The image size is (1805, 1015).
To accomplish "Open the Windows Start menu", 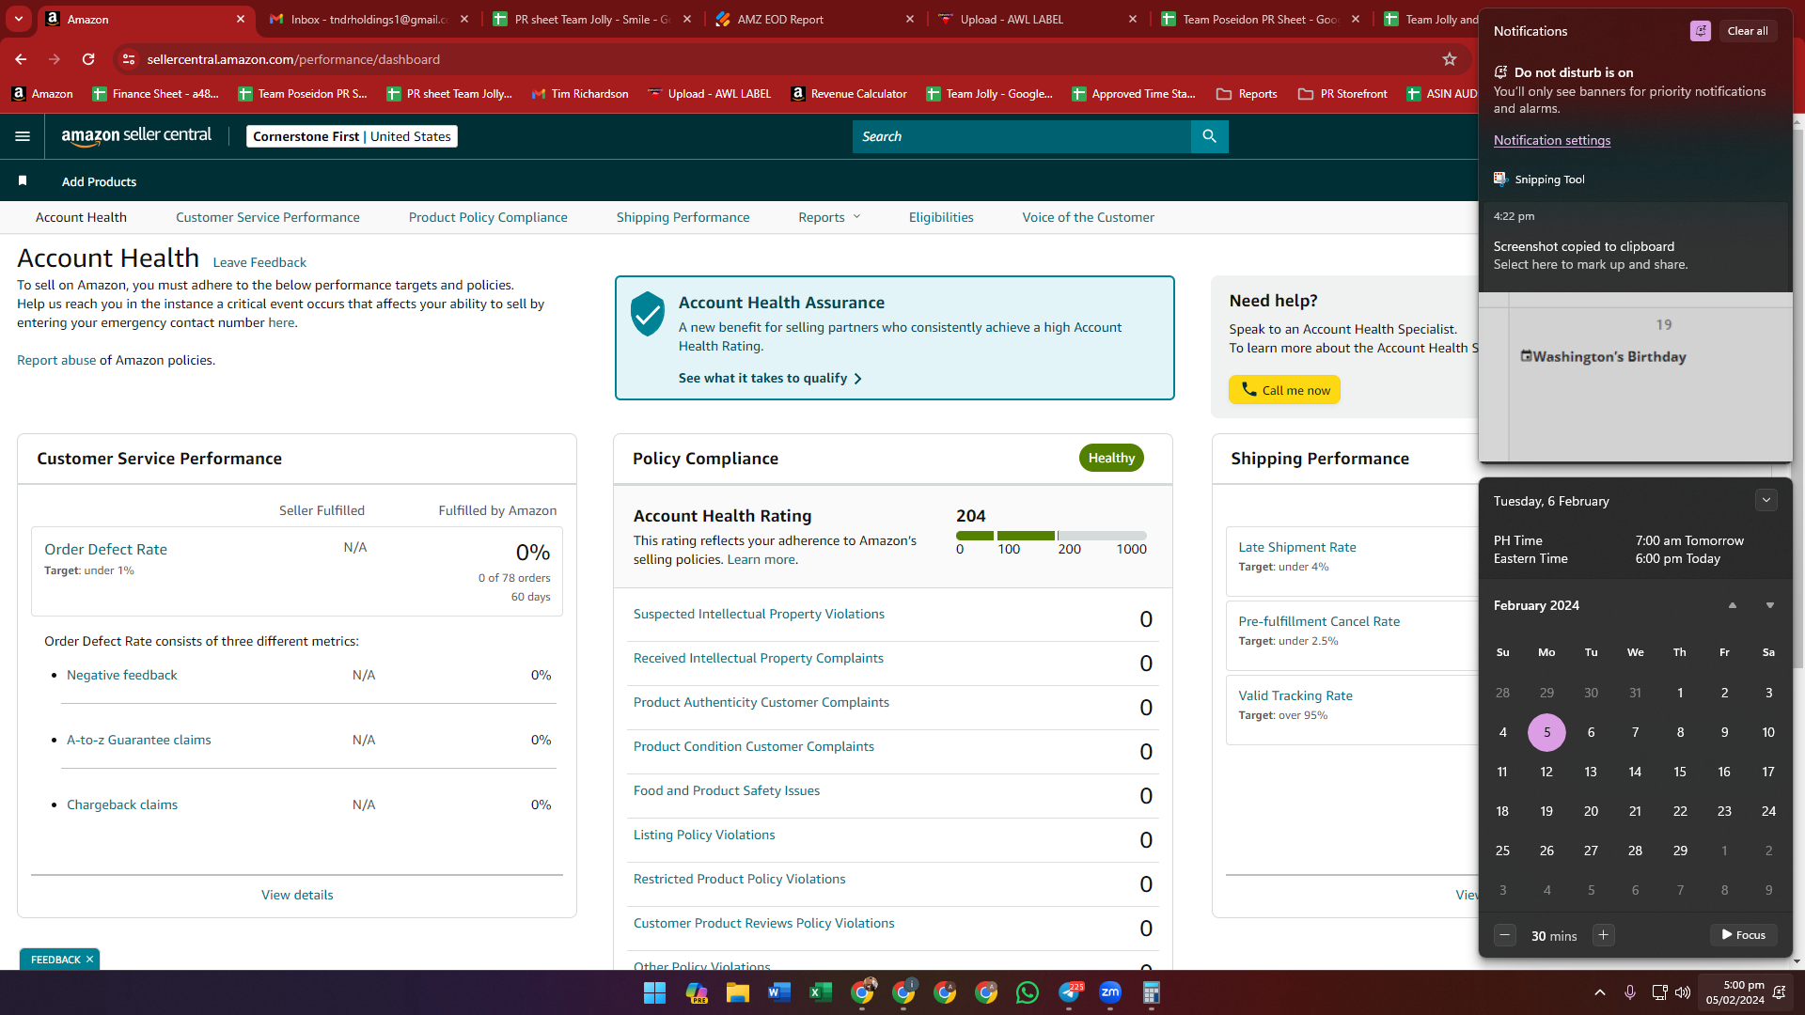I will click(654, 992).
